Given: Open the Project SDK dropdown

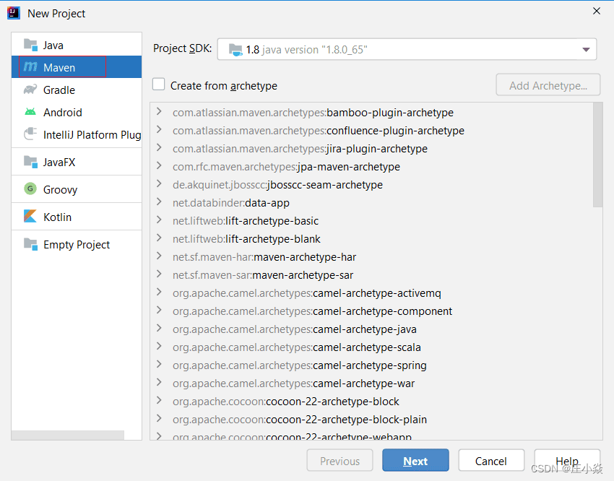Looking at the screenshot, I should pyautogui.click(x=586, y=49).
